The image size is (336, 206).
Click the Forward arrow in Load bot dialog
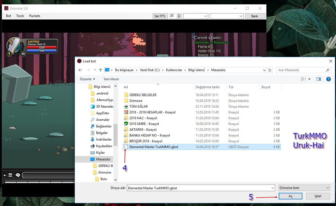(88, 70)
